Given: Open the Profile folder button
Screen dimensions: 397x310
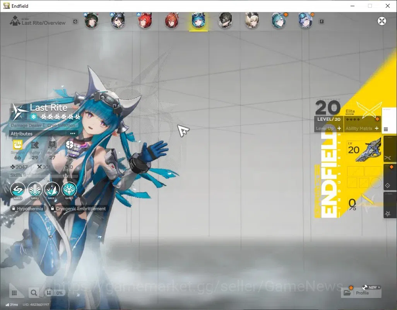Looking at the screenshot, I should click(x=361, y=293).
